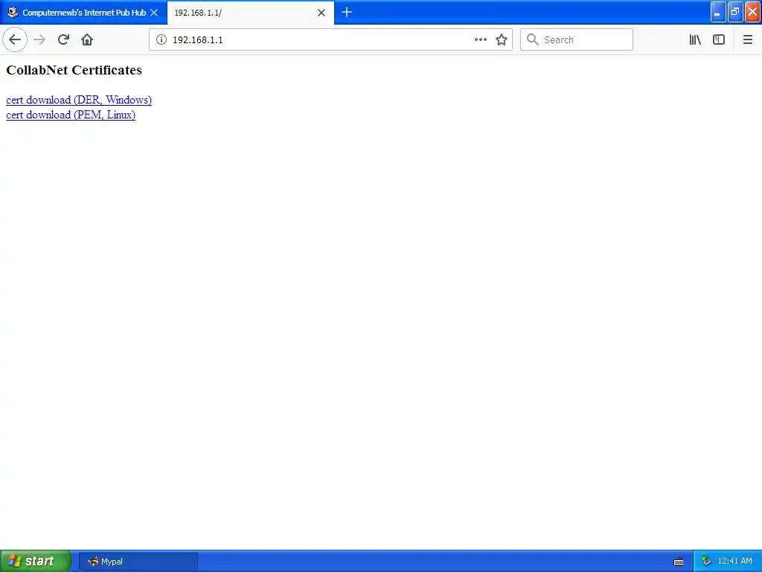Click the magnifier icon in the search box
Viewport: 762px width, 572px height.
[x=533, y=40]
